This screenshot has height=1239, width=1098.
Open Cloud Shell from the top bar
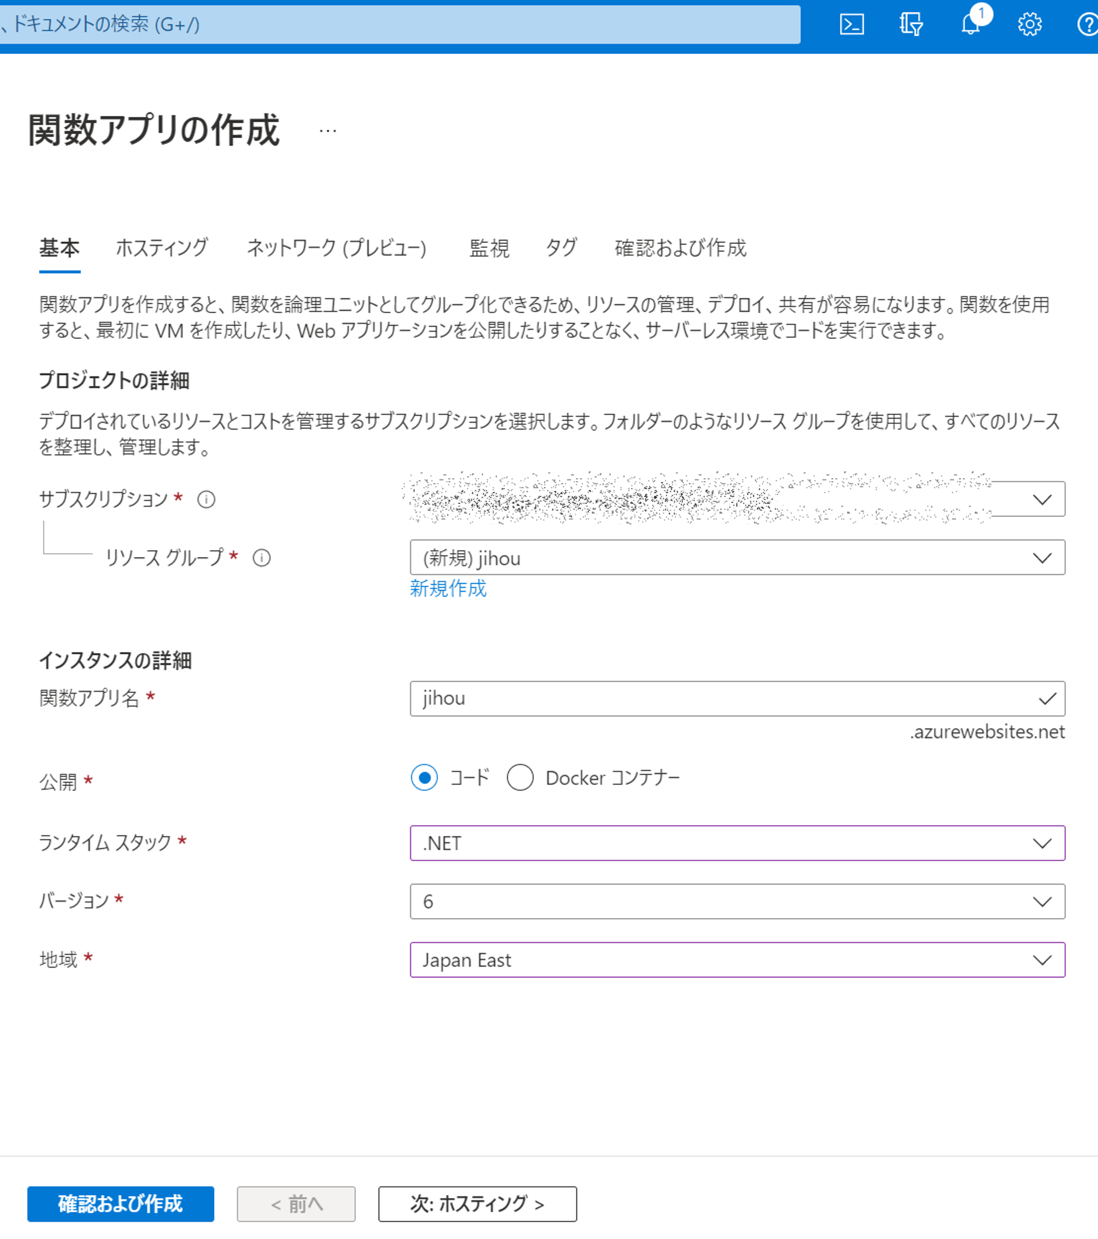851,24
